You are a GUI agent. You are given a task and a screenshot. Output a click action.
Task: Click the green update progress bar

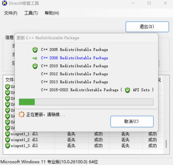(x=86, y=102)
